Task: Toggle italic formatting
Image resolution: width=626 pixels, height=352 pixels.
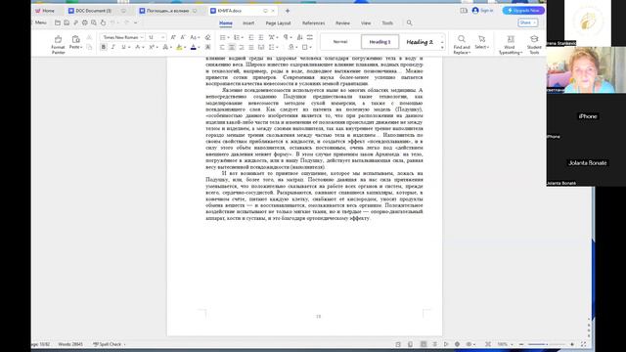Action: click(x=113, y=47)
